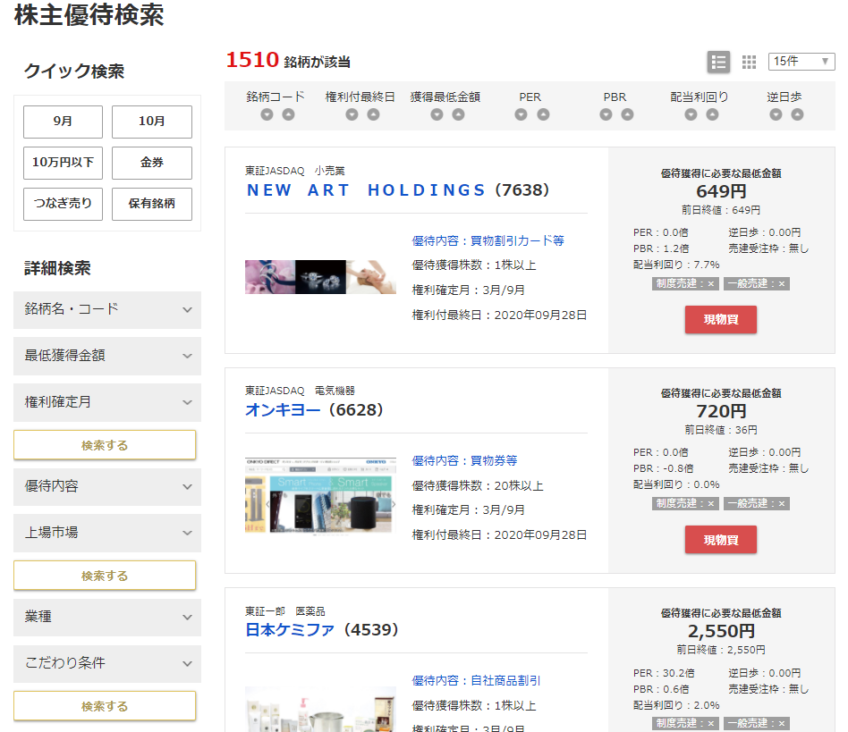Choose 10万円以下 quick search
Image resolution: width=848 pixels, height=732 pixels.
tap(63, 163)
